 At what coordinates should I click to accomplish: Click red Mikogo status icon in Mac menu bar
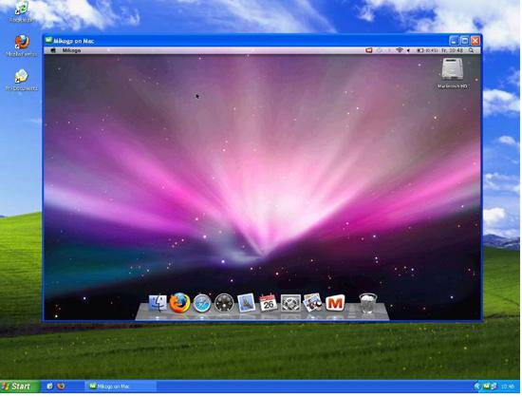[369, 50]
